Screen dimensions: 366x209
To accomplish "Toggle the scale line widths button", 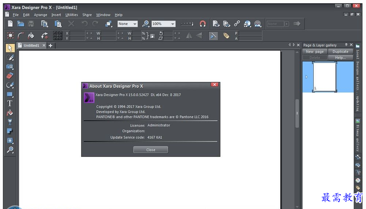I will [x=213, y=35].
